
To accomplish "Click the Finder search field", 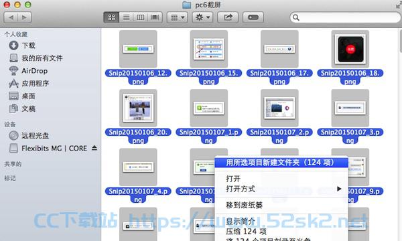I will (345, 17).
